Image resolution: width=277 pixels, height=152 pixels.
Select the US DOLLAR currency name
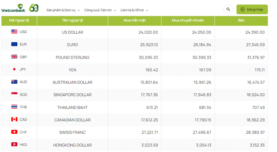coord(70,32)
